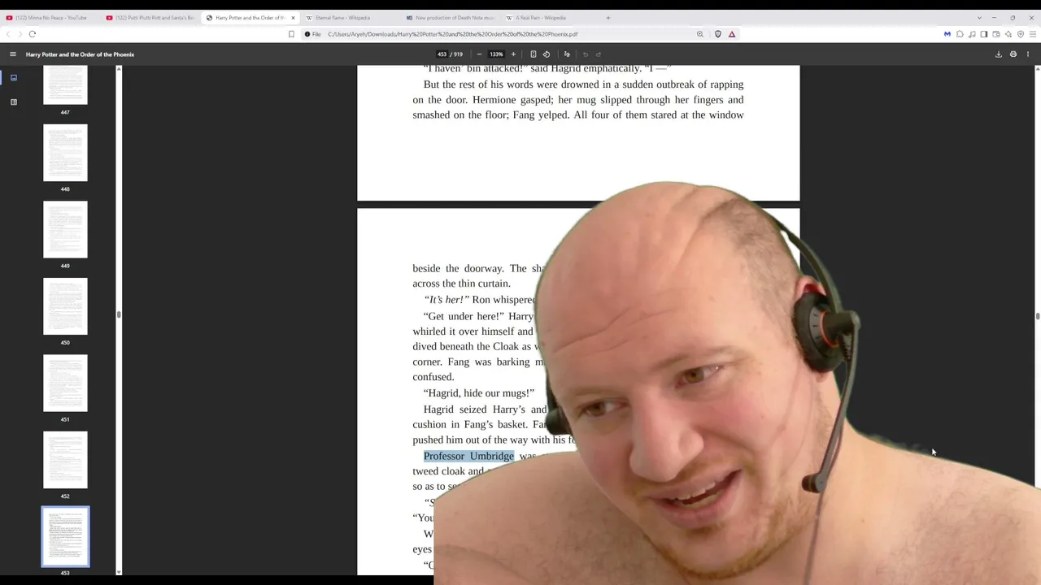Go forward in browser history
This screenshot has width=1041, height=585.
click(20, 34)
